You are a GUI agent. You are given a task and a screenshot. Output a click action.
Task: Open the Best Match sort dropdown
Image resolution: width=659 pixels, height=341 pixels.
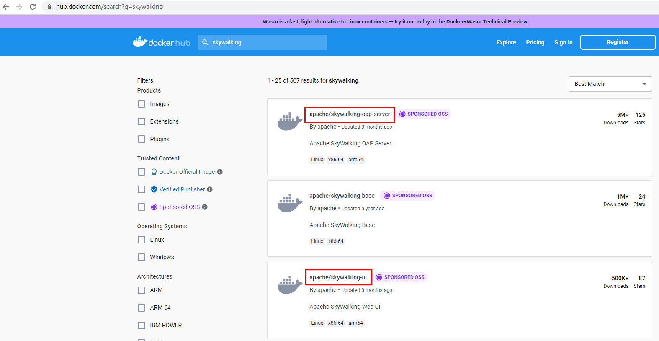click(610, 84)
